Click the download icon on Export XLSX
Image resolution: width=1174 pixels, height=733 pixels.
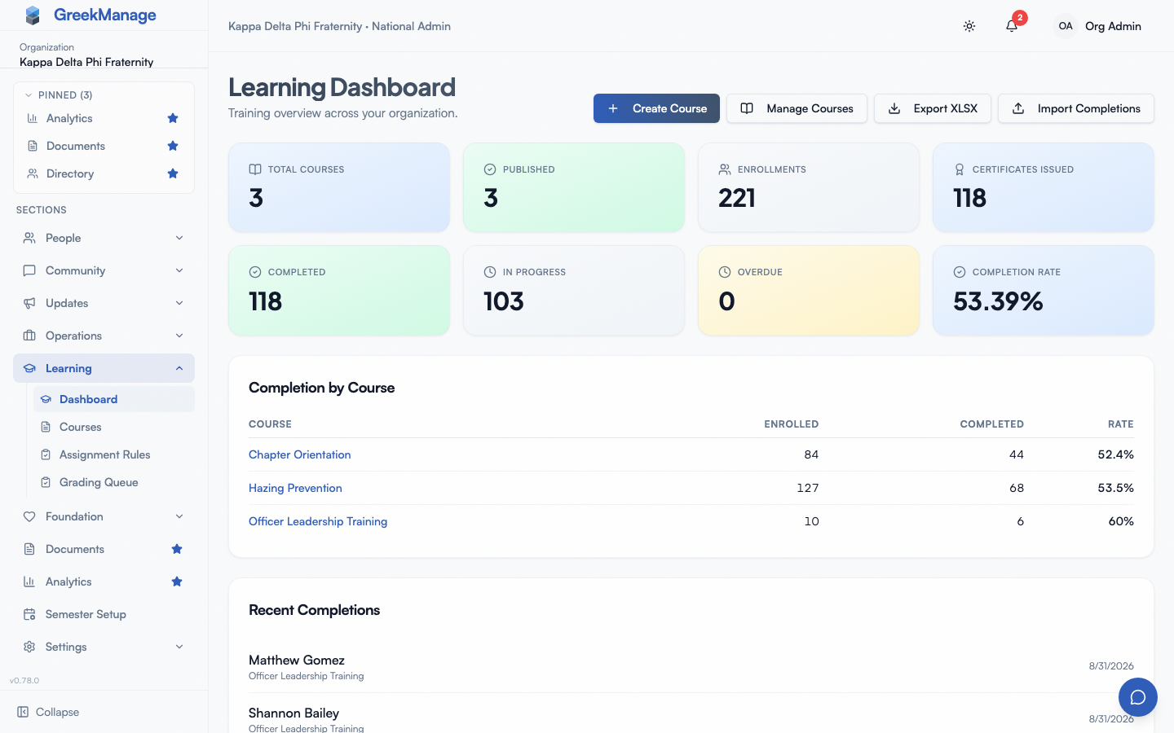(x=894, y=108)
